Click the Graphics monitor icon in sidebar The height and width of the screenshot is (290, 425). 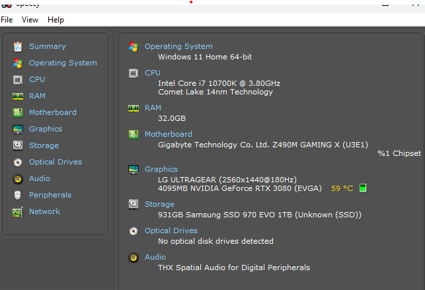tap(18, 129)
